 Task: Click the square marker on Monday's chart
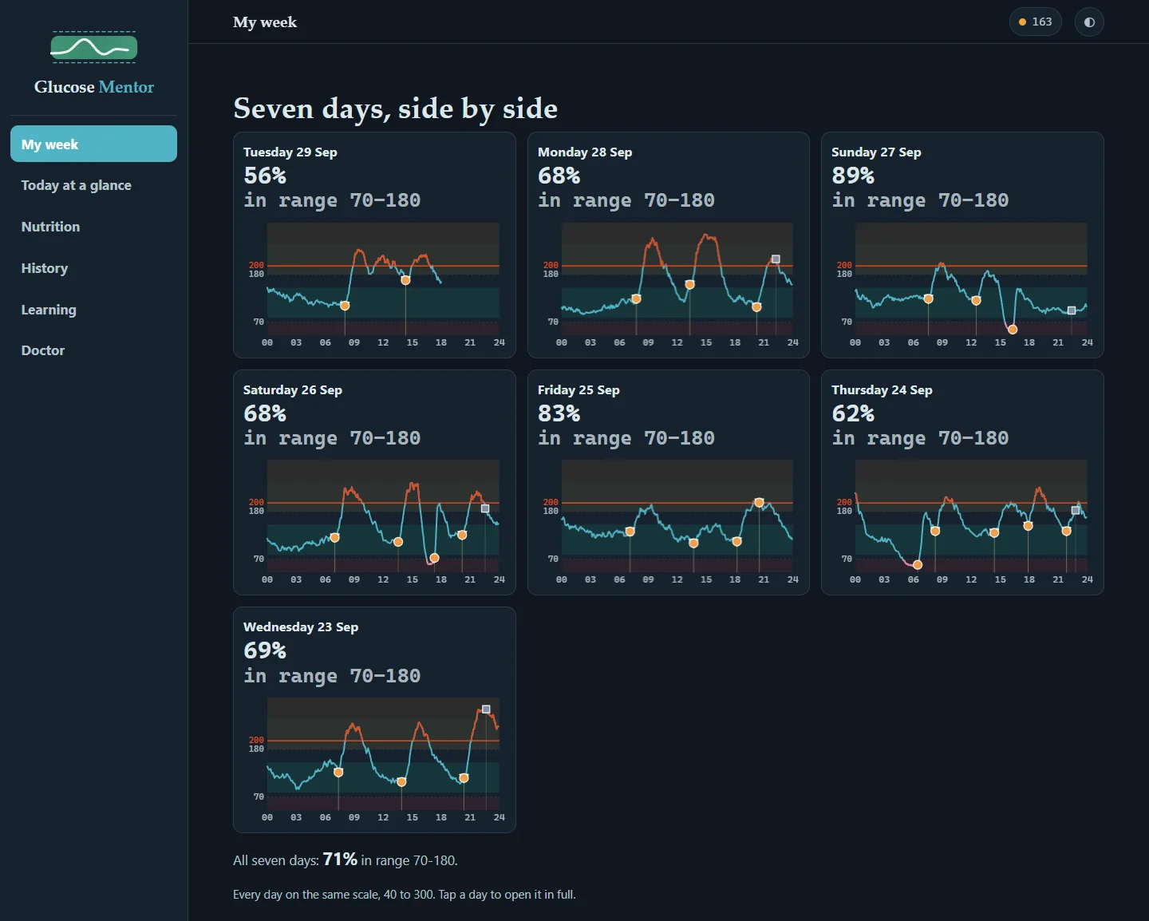[776, 259]
